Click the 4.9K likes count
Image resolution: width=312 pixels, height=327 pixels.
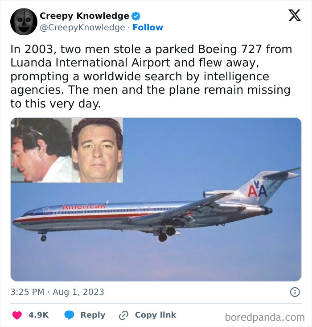tap(38, 315)
